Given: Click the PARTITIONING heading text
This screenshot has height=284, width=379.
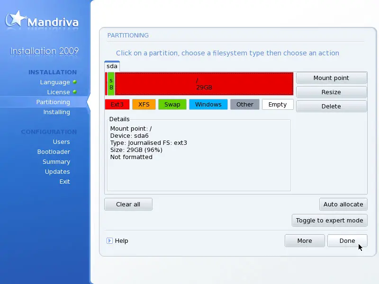Looking at the screenshot, I should (128, 35).
